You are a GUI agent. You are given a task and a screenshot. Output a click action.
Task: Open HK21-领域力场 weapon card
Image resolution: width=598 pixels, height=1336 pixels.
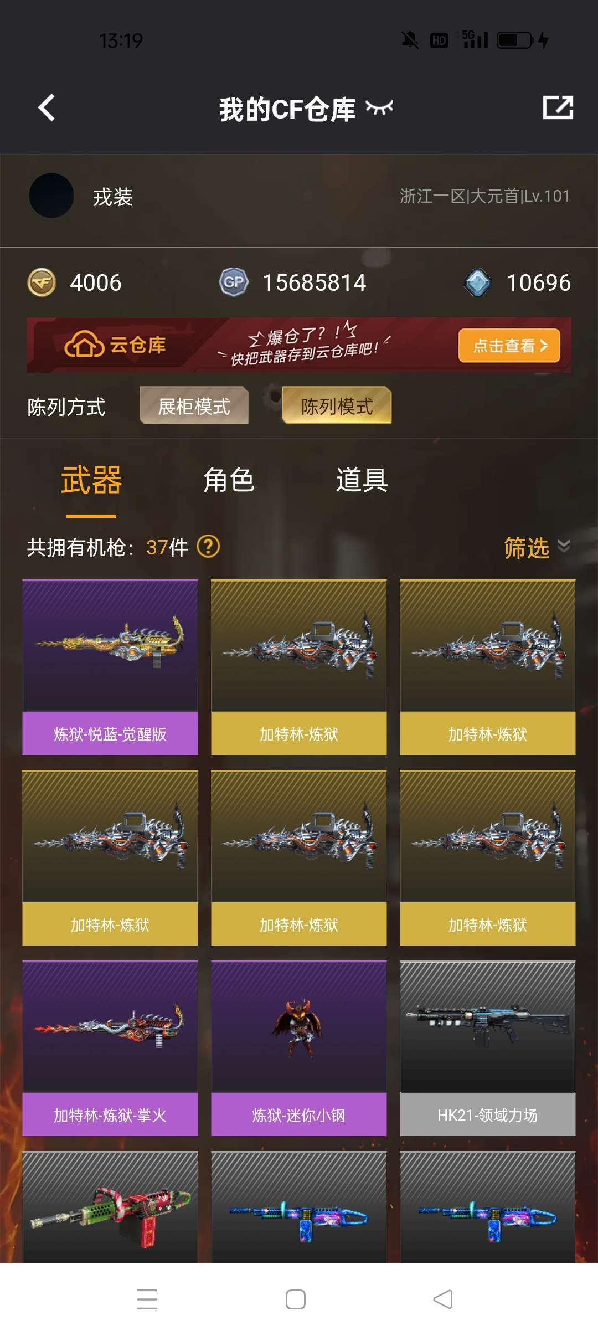[488, 1049]
